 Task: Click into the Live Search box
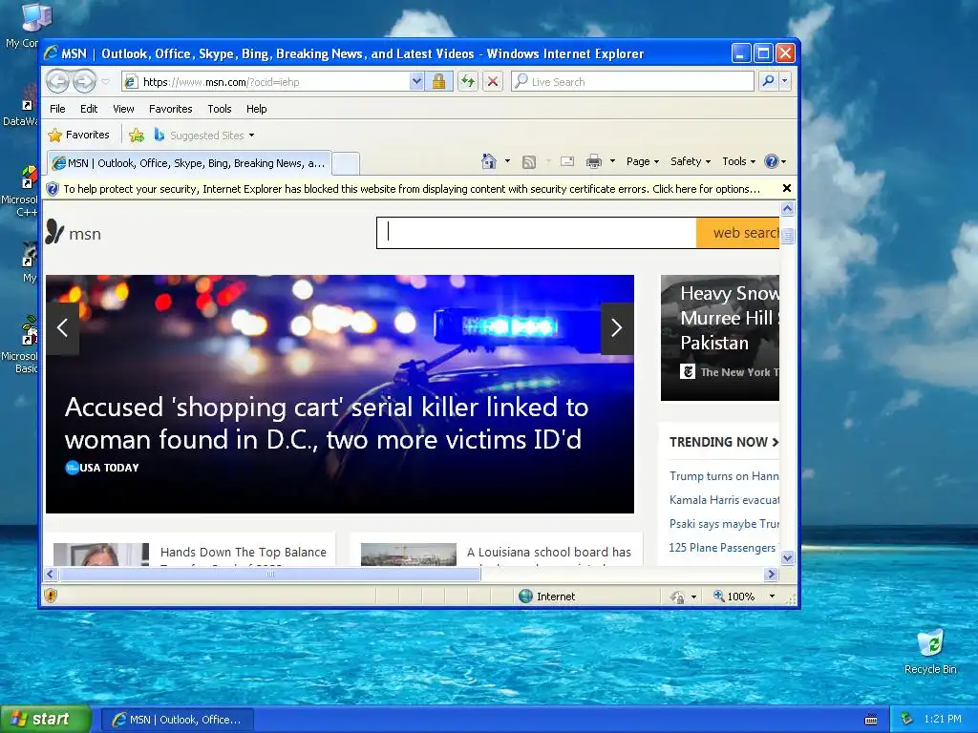(x=632, y=82)
